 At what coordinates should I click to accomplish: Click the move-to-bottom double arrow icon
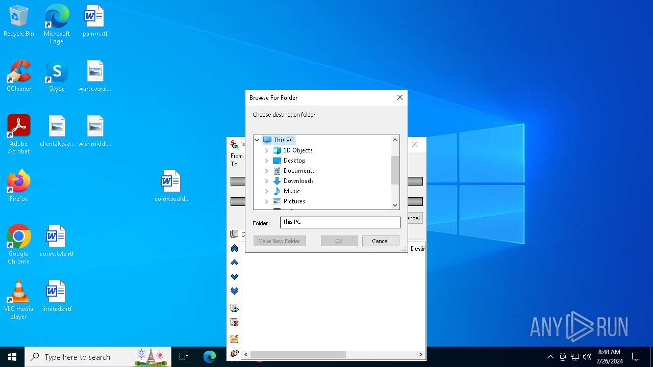(x=234, y=291)
